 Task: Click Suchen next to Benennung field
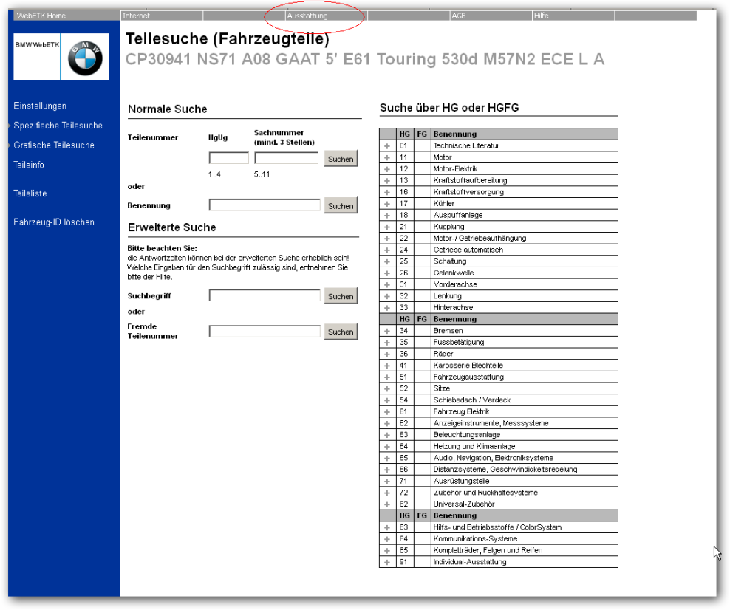(x=341, y=205)
